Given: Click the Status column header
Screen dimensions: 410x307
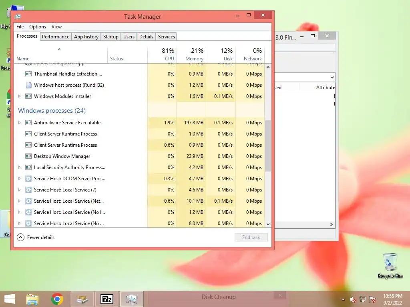Looking at the screenshot, I should coord(128,54).
